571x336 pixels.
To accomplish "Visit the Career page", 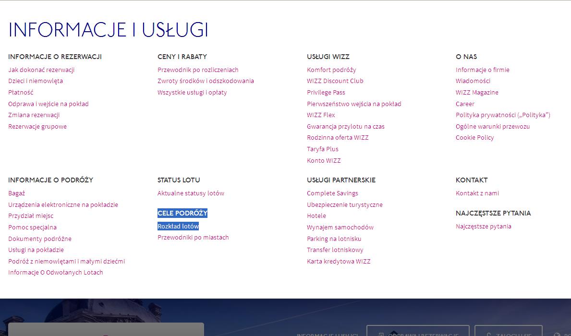I will pyautogui.click(x=465, y=104).
